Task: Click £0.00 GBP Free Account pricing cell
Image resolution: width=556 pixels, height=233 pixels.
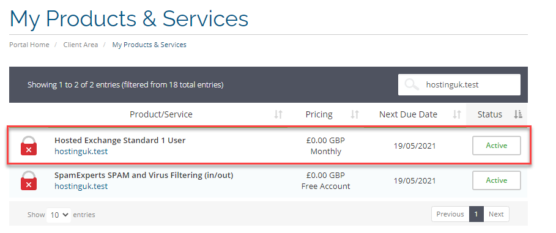Action: [325, 180]
